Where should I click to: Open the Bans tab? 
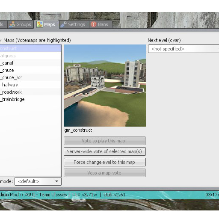[x=101, y=24]
